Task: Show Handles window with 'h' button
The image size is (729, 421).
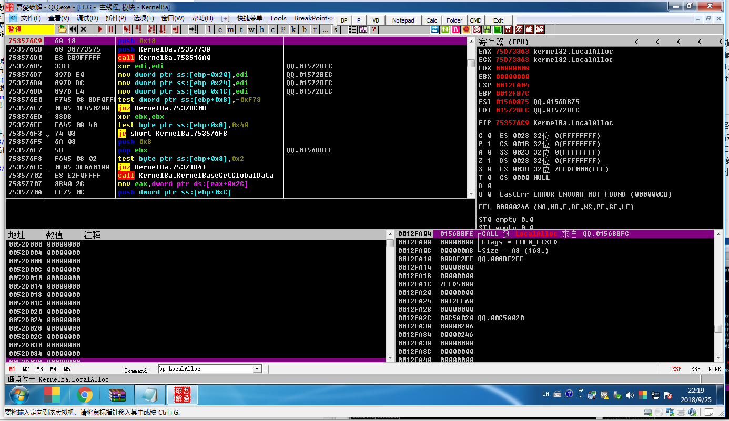Action: click(262, 29)
